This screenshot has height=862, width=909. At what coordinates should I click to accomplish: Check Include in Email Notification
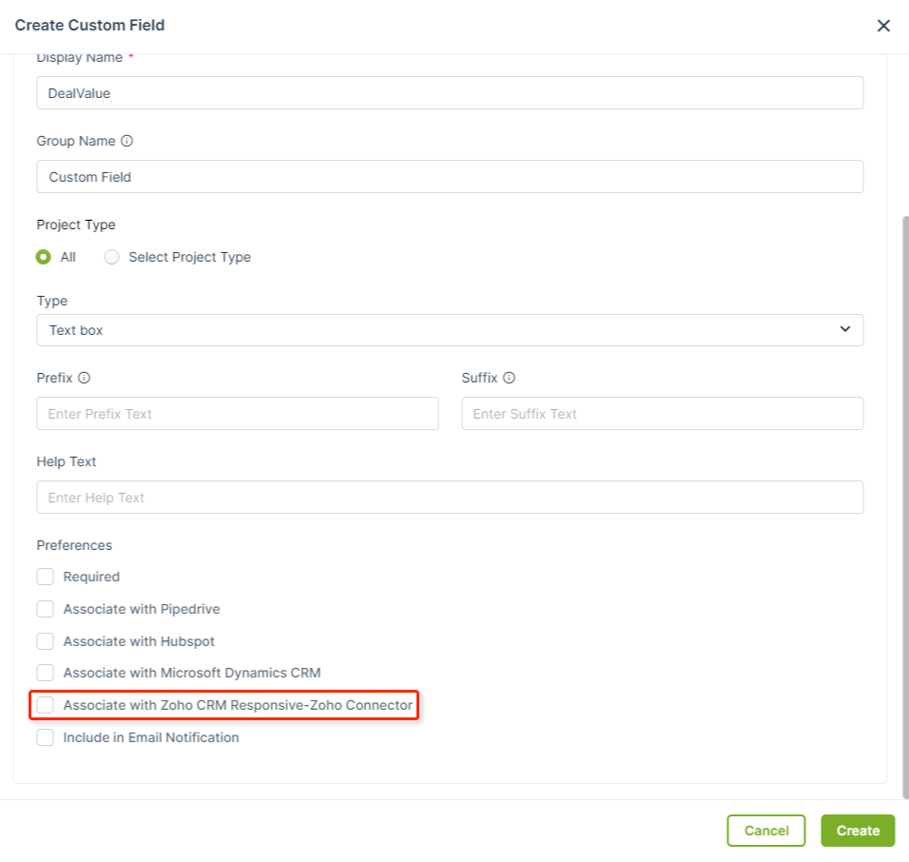point(46,737)
